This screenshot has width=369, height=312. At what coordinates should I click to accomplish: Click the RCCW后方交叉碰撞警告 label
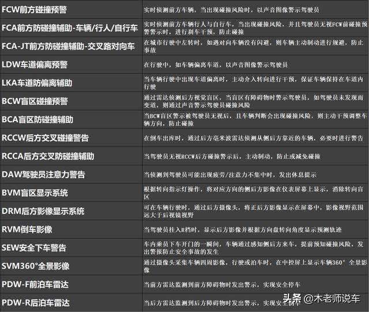tap(45, 138)
